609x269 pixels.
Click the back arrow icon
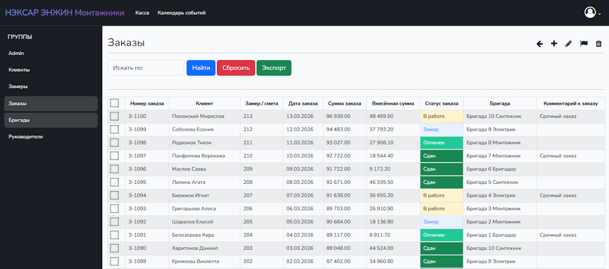[x=540, y=44]
